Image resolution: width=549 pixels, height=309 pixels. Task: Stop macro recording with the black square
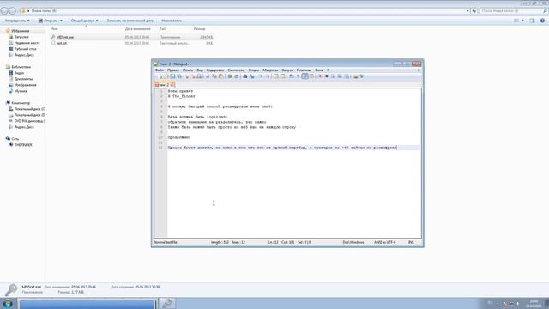pyautogui.click(x=327, y=76)
